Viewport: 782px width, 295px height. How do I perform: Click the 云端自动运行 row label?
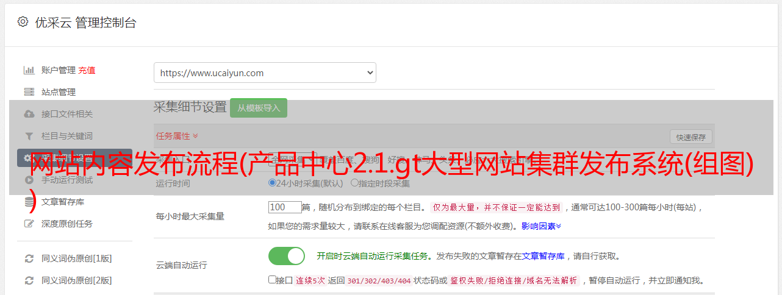tap(182, 265)
